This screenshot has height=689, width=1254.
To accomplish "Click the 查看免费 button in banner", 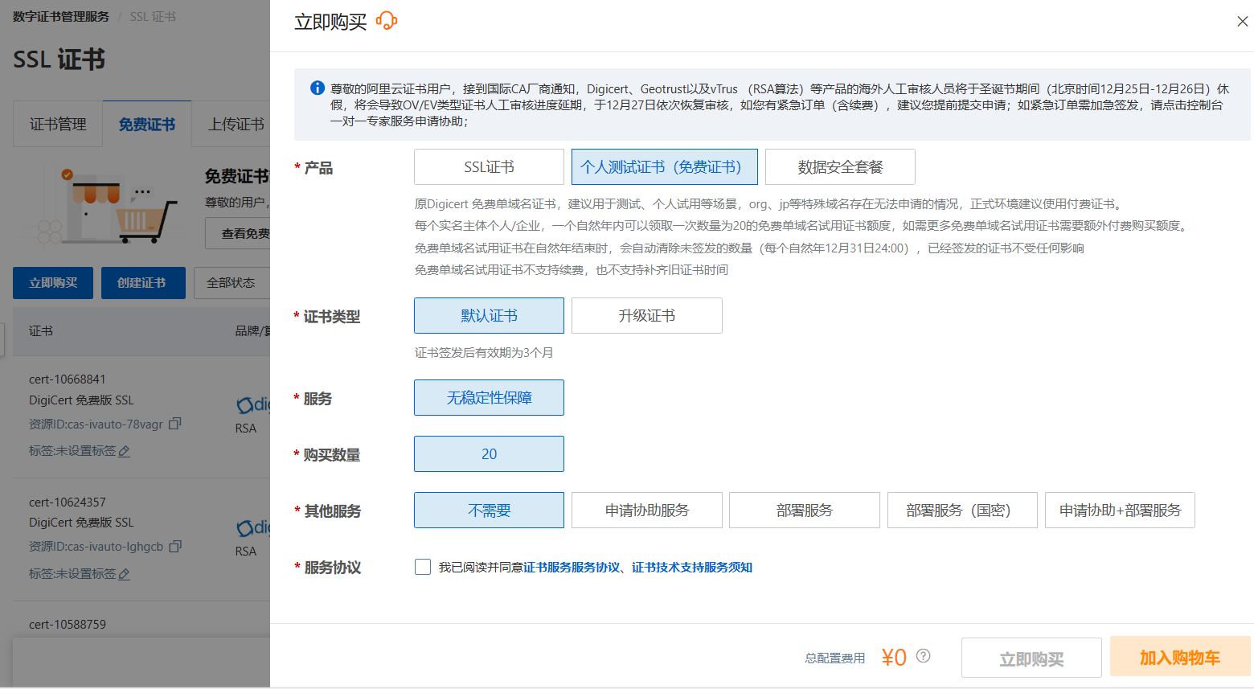I will [x=238, y=233].
